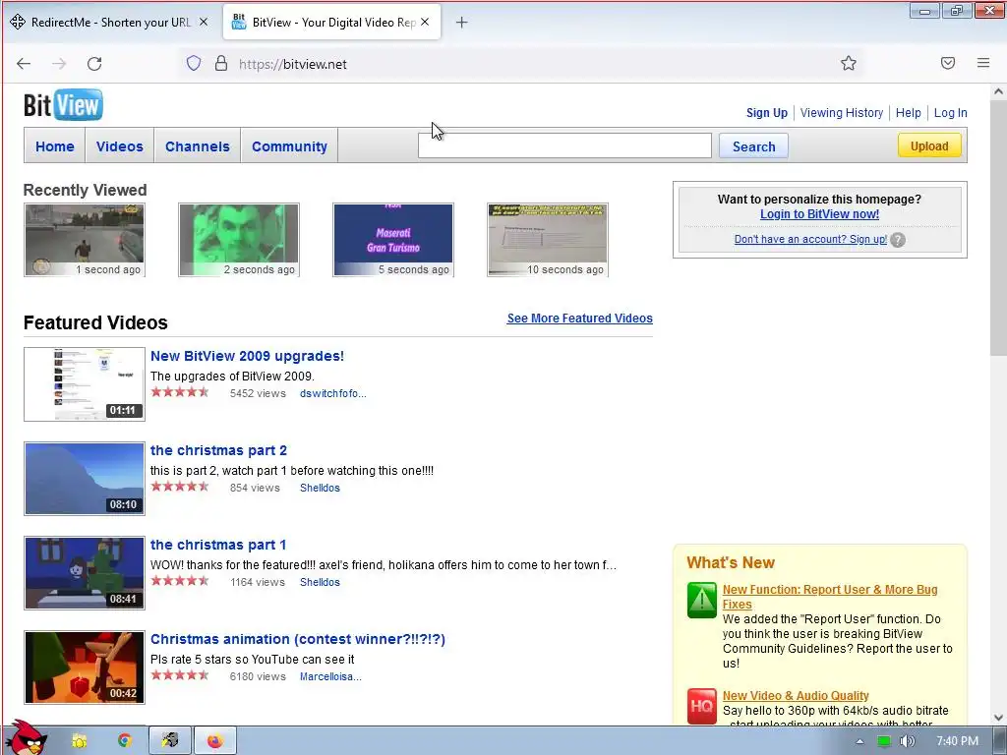The width and height of the screenshot is (1007, 755).
Task: Click the red HQ news icon
Action: pos(701,706)
